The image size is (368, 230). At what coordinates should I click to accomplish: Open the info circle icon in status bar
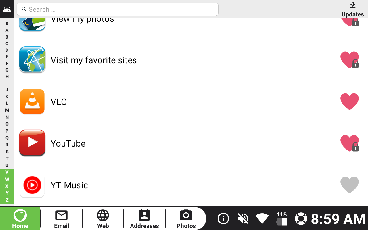(223, 218)
